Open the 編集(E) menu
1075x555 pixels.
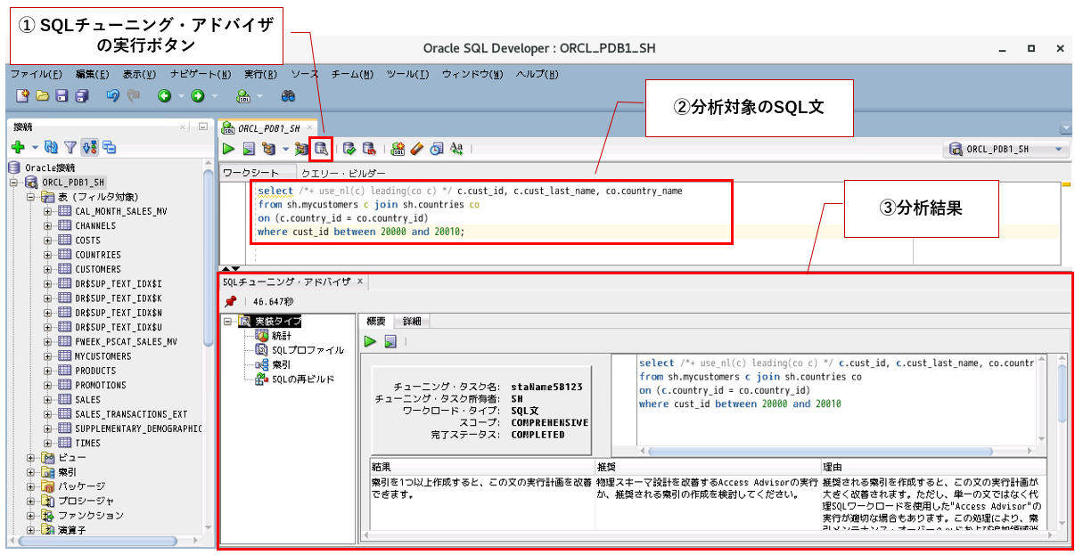[x=93, y=74]
